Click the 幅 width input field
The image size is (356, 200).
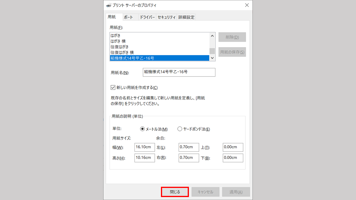point(145,147)
